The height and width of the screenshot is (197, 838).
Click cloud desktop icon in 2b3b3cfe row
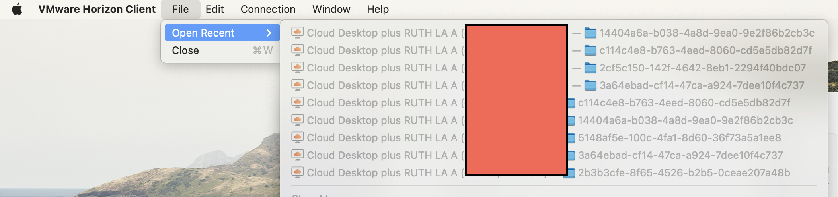(298, 172)
